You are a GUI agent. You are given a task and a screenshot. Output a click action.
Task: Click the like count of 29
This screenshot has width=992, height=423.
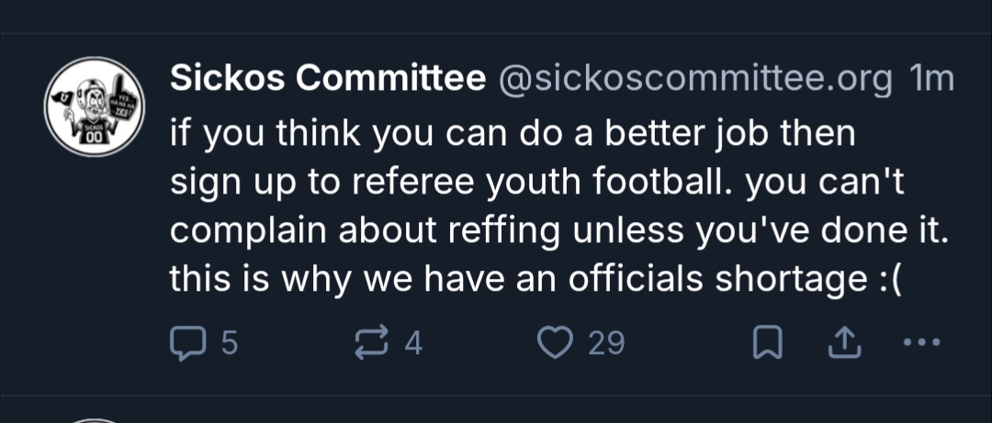pos(606,343)
